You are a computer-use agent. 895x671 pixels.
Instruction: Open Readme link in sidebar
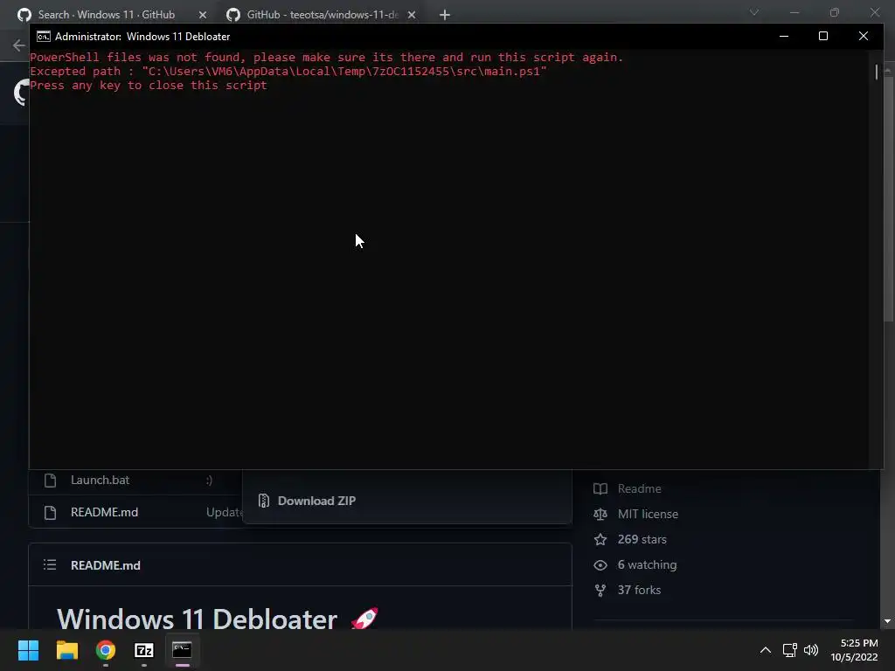639,489
